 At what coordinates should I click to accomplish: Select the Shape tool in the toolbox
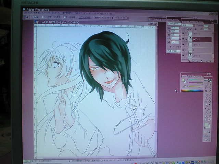tap(210, 112)
